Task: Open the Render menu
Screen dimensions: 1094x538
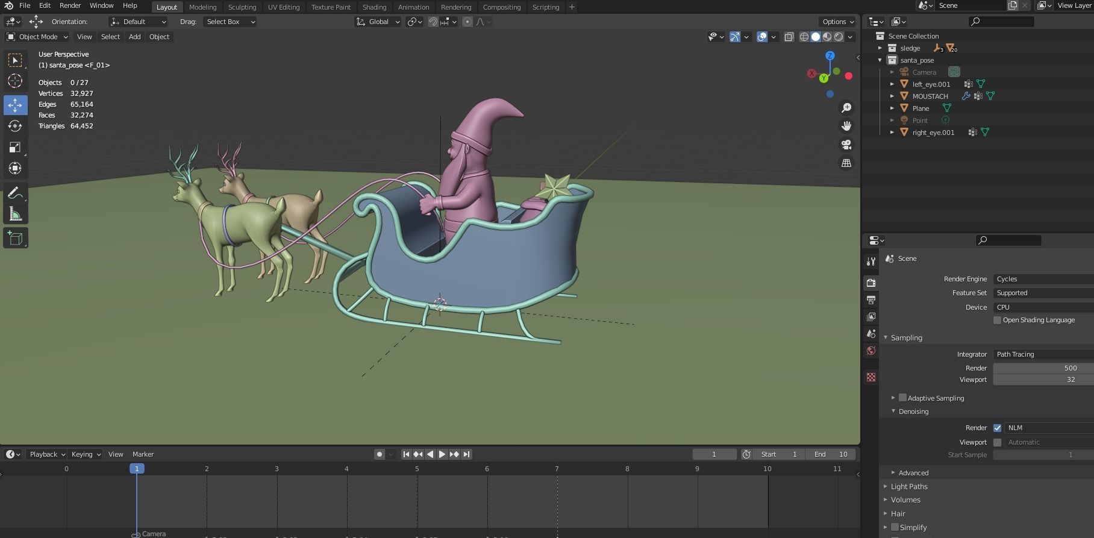Action: tap(70, 5)
